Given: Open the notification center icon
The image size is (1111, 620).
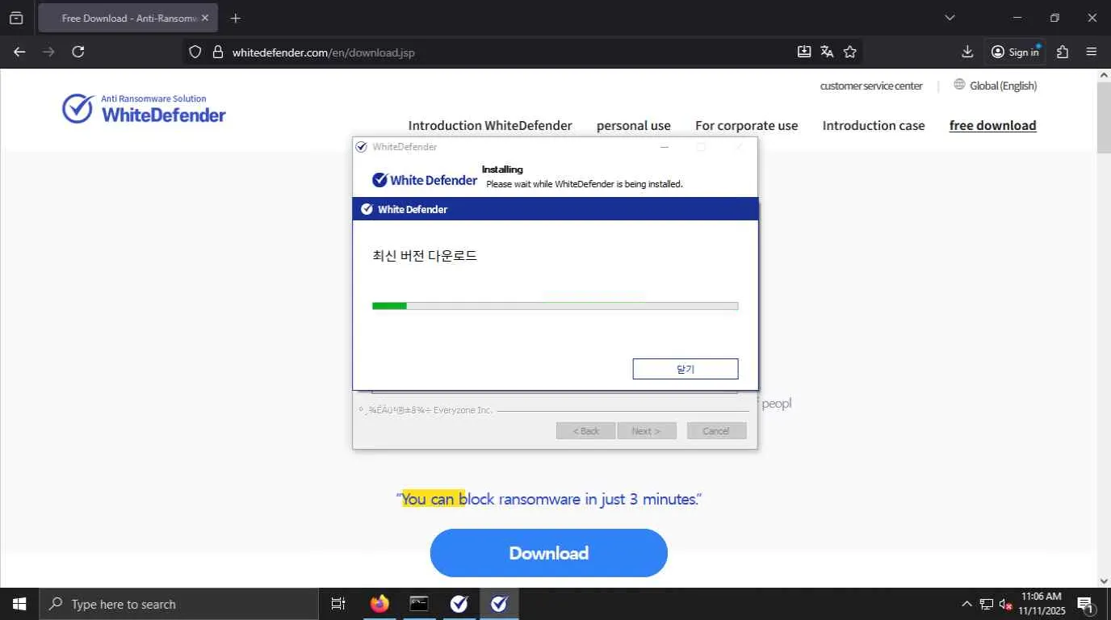Looking at the screenshot, I should coord(1086,604).
